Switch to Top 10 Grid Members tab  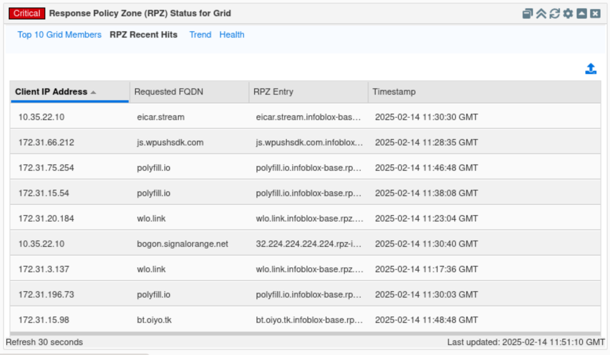(59, 35)
